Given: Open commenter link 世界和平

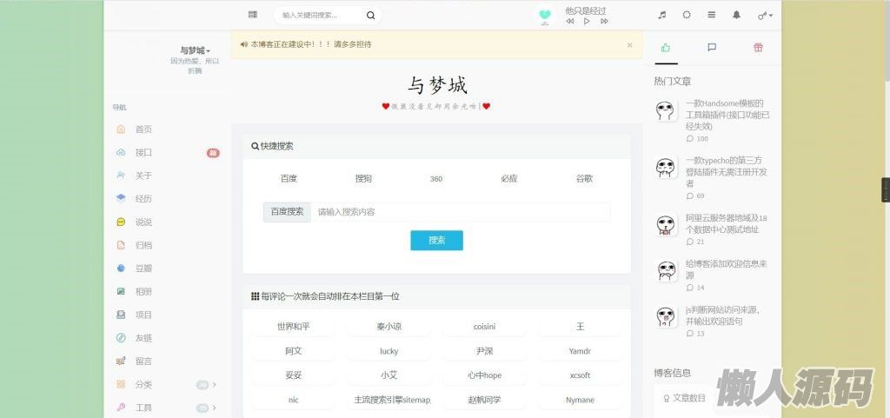Looking at the screenshot, I should point(294,327).
